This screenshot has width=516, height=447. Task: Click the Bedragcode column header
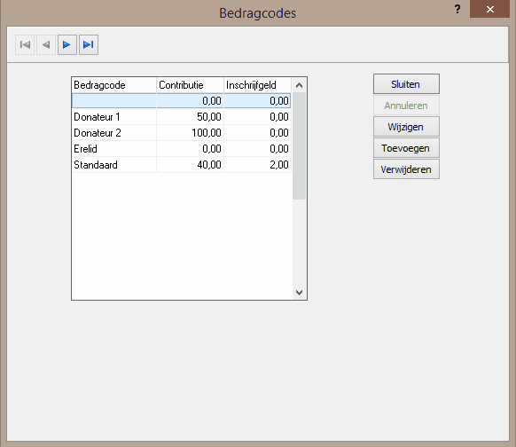coord(113,85)
